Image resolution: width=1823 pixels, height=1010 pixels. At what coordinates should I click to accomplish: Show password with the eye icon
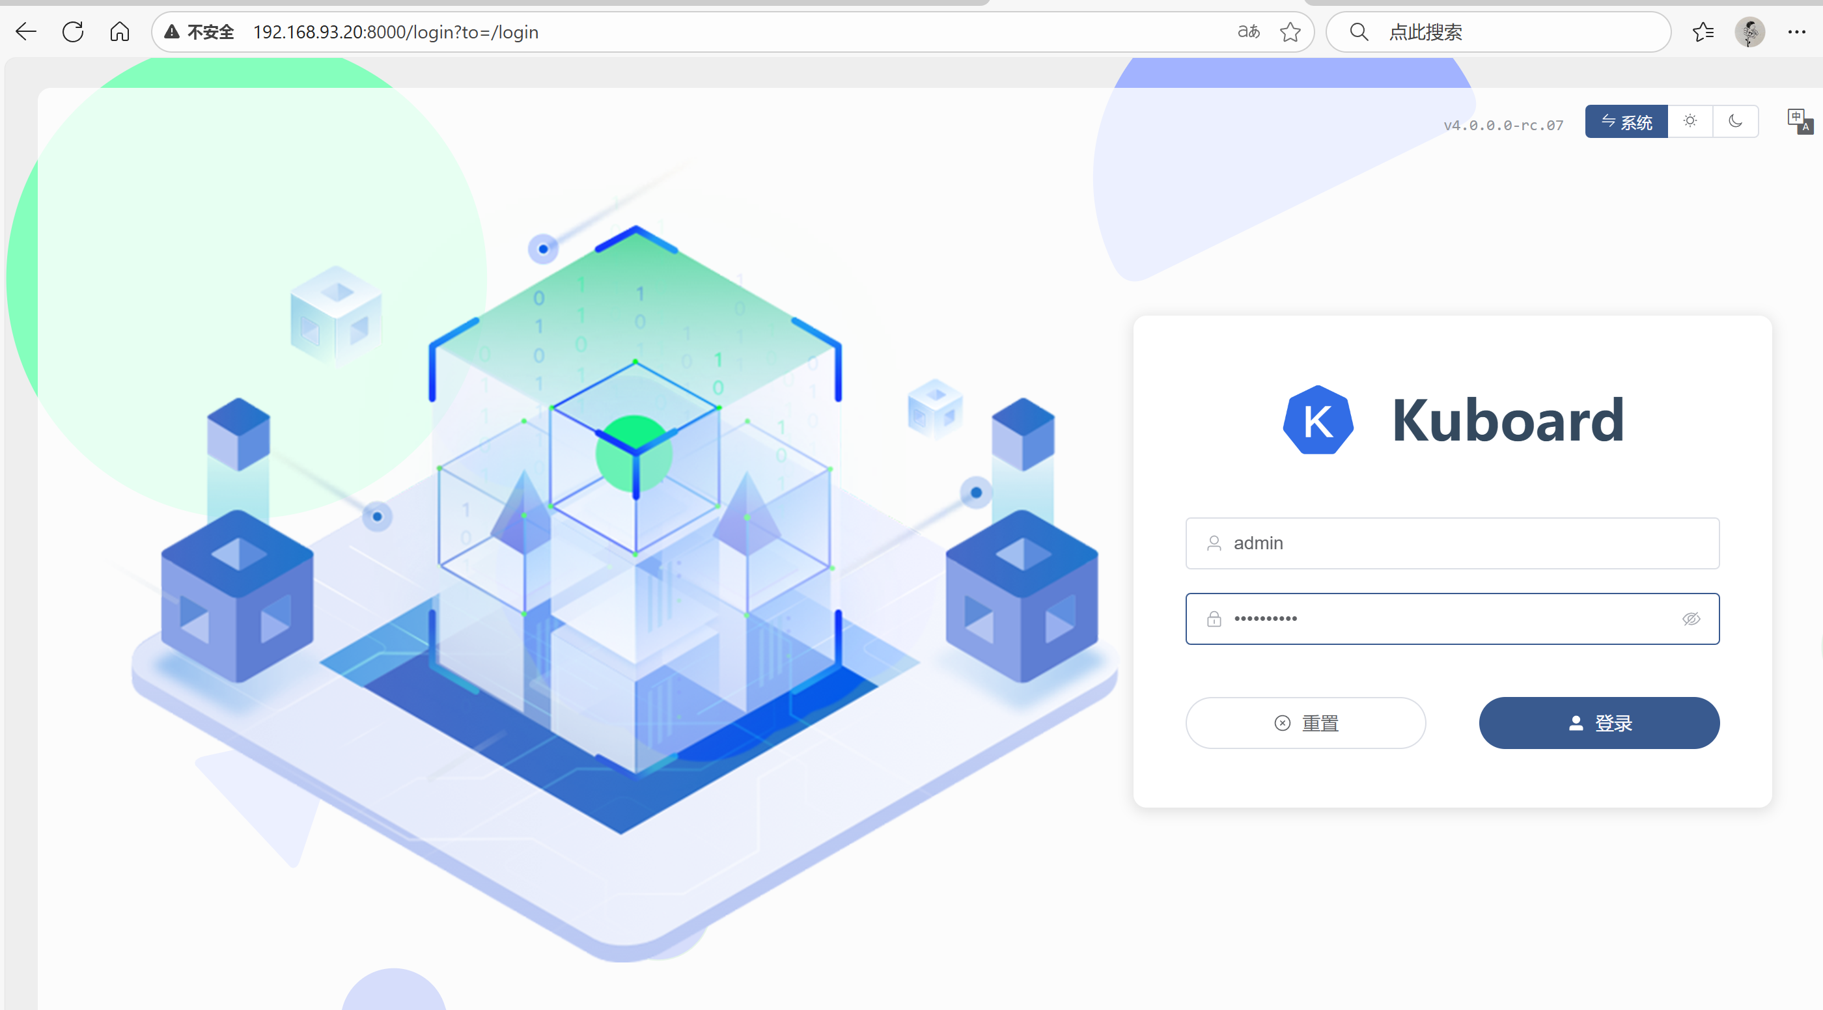tap(1691, 619)
